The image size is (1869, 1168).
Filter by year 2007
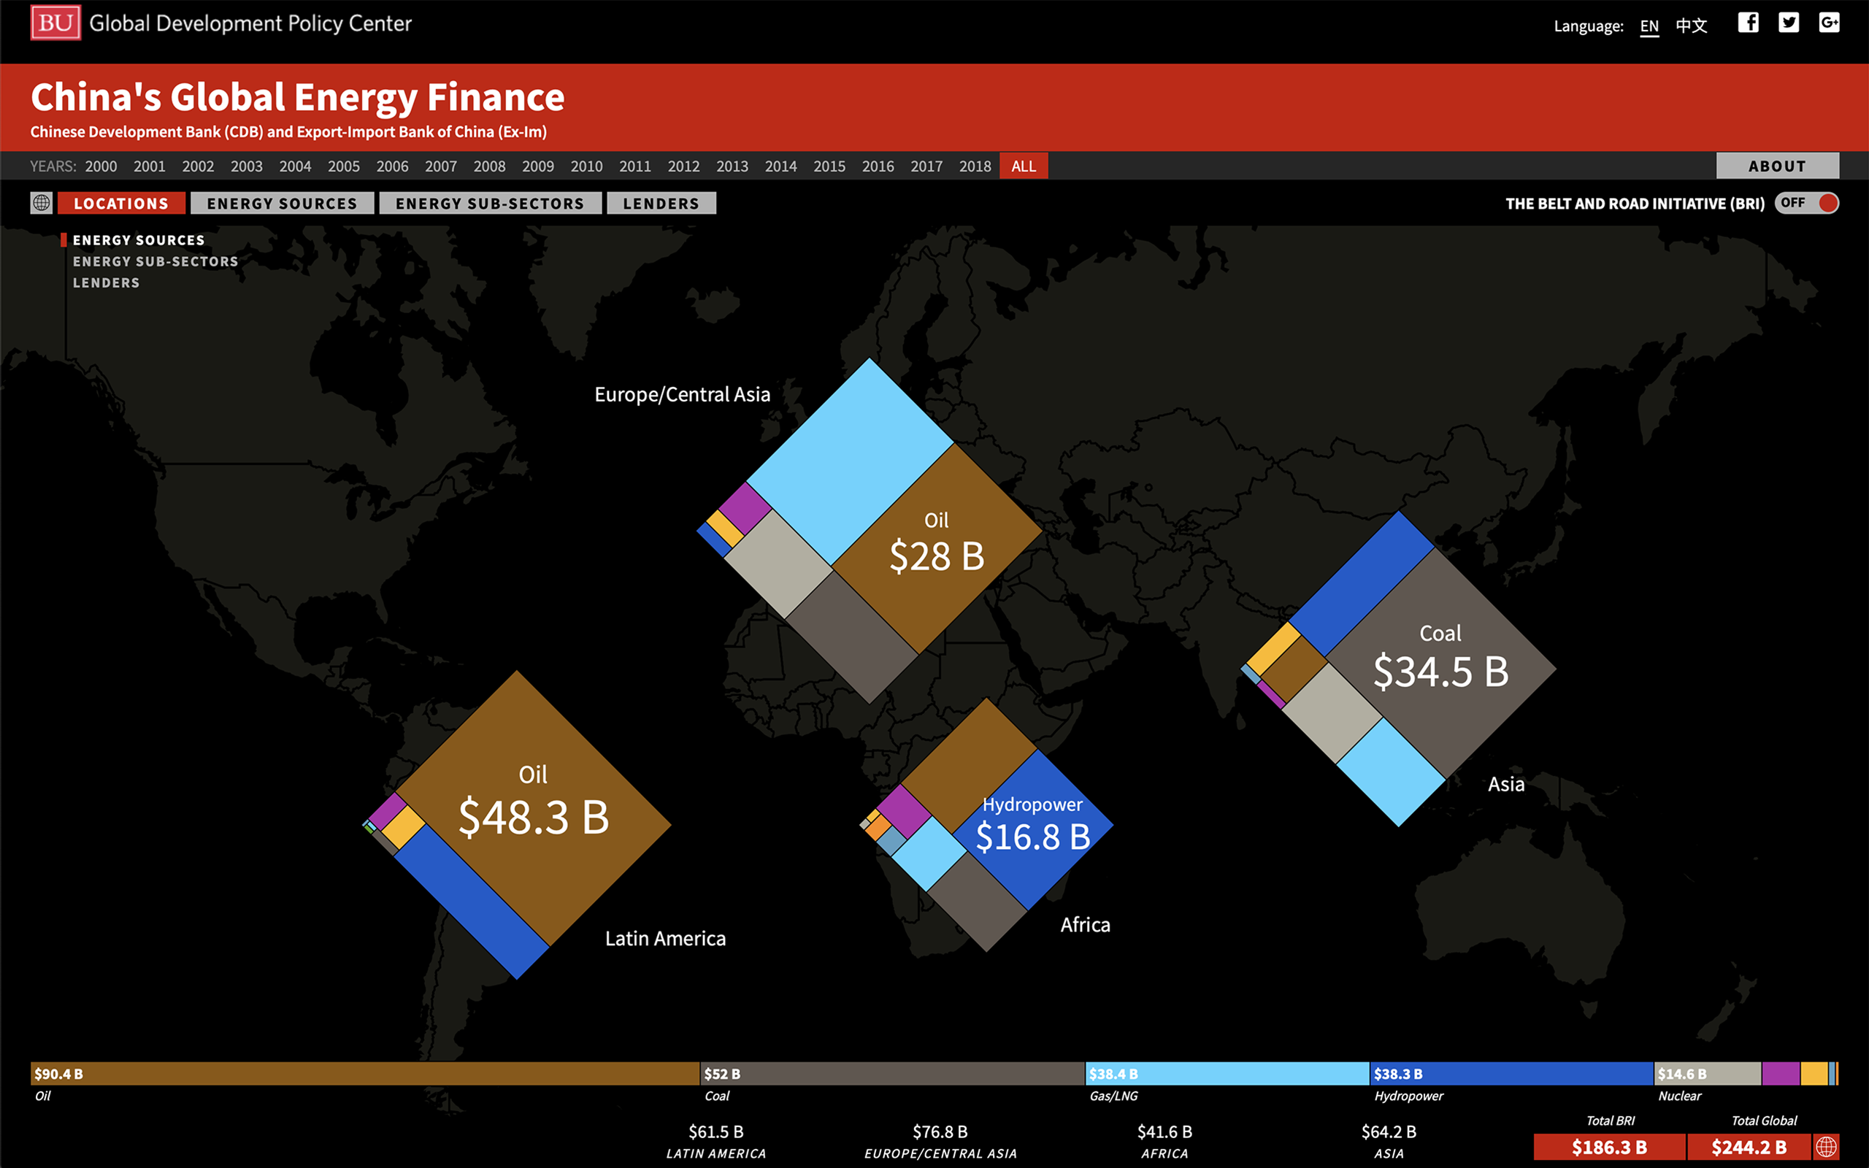pos(441,166)
